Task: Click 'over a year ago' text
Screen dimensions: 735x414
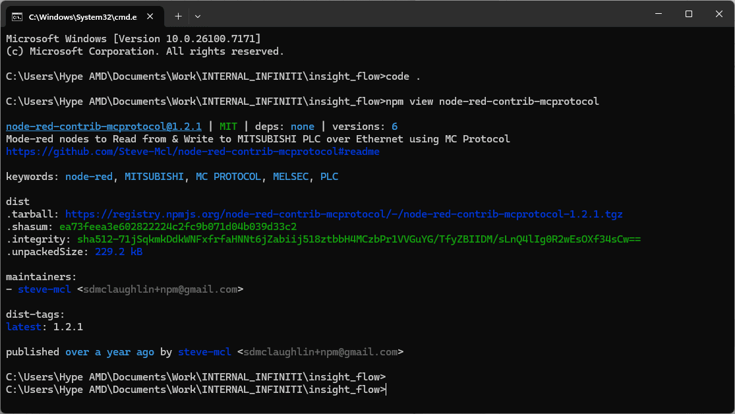Action: point(109,352)
